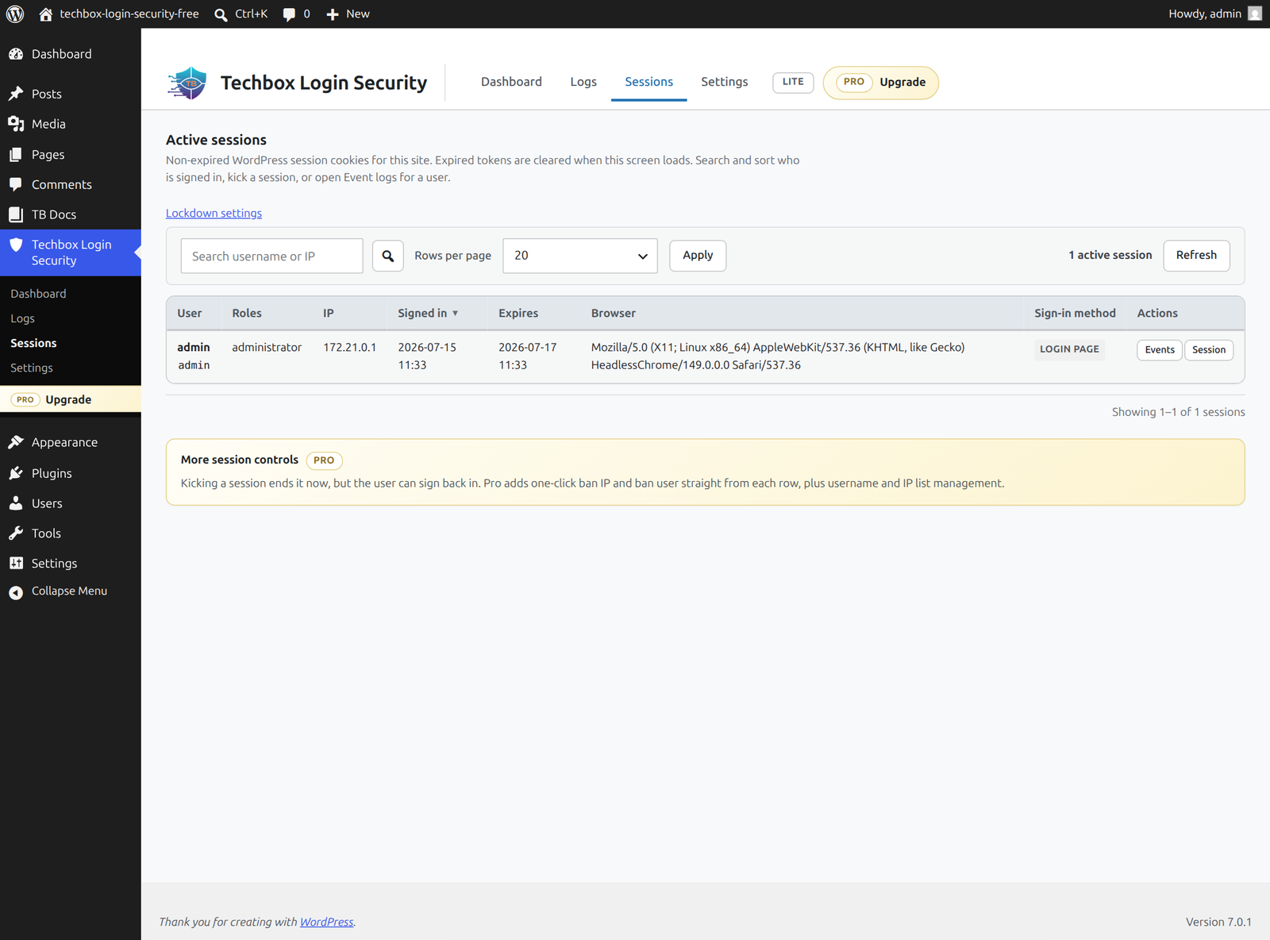This screenshot has height=940, width=1270.
Task: Sort sessions using the Signed in arrow
Action: (455, 314)
